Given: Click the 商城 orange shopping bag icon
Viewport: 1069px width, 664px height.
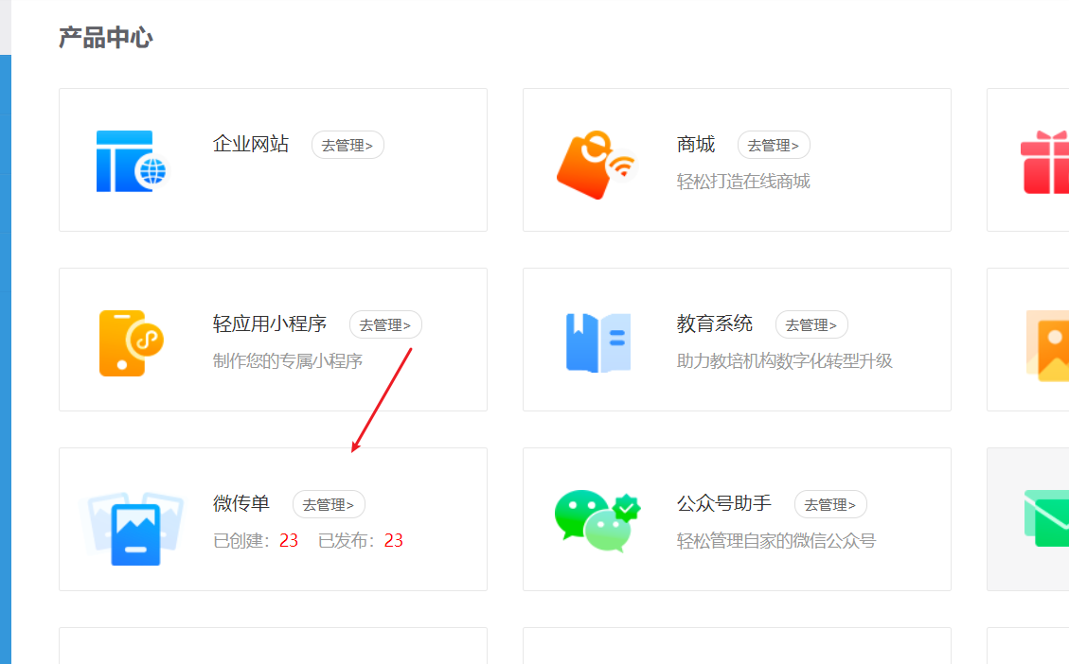Looking at the screenshot, I should coord(596,165).
